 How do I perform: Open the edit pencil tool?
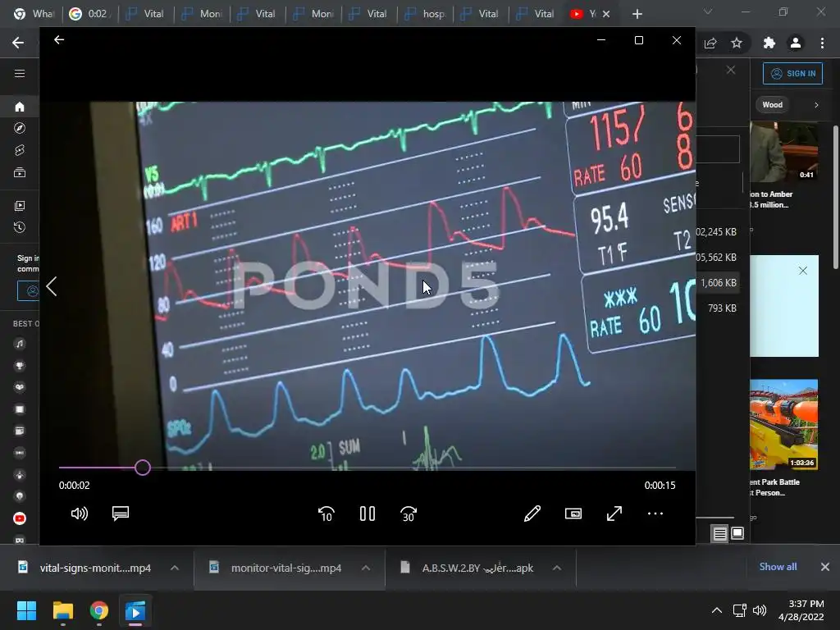(x=532, y=514)
